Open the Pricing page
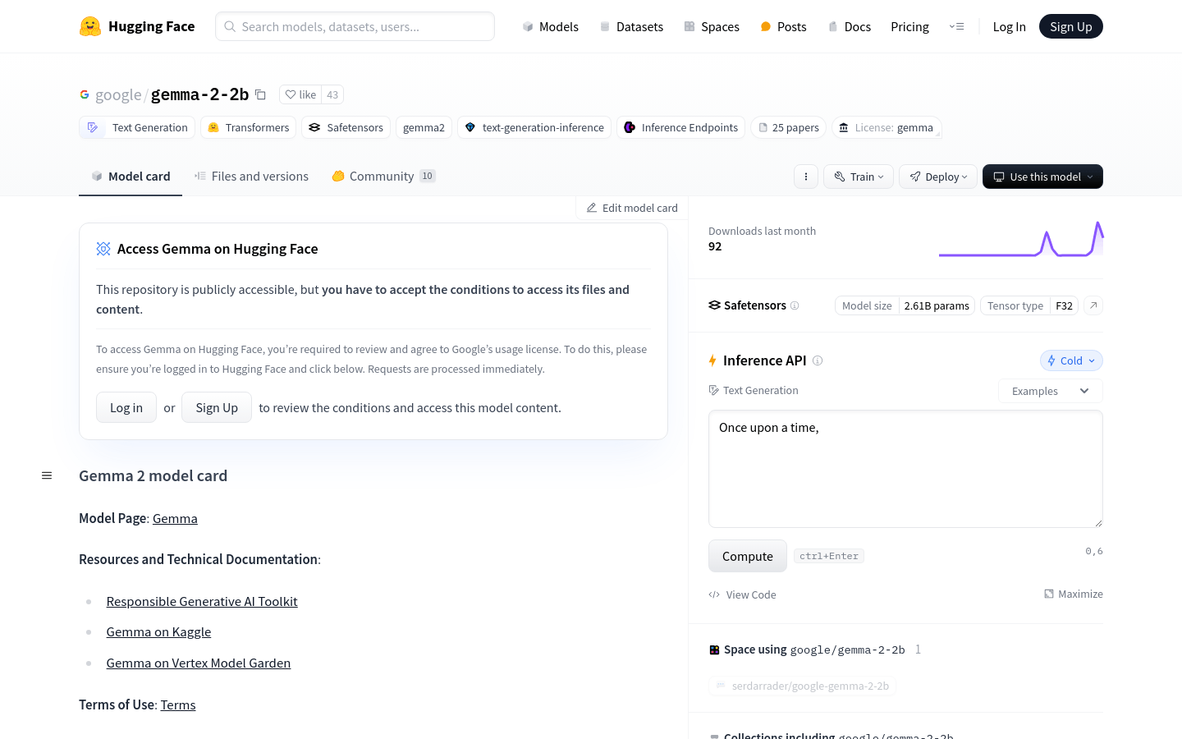 pos(909,26)
